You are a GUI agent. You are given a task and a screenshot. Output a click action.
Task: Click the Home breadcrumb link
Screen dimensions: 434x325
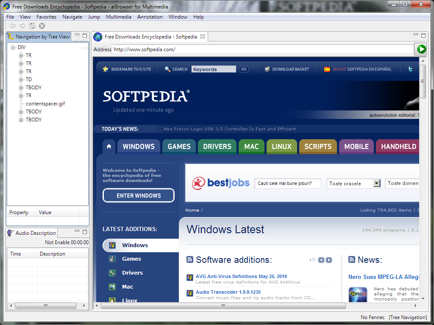(x=192, y=210)
